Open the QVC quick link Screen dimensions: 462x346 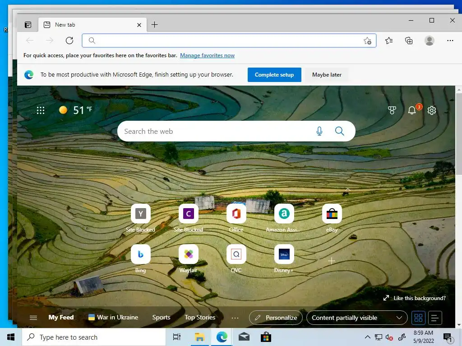[x=236, y=258]
